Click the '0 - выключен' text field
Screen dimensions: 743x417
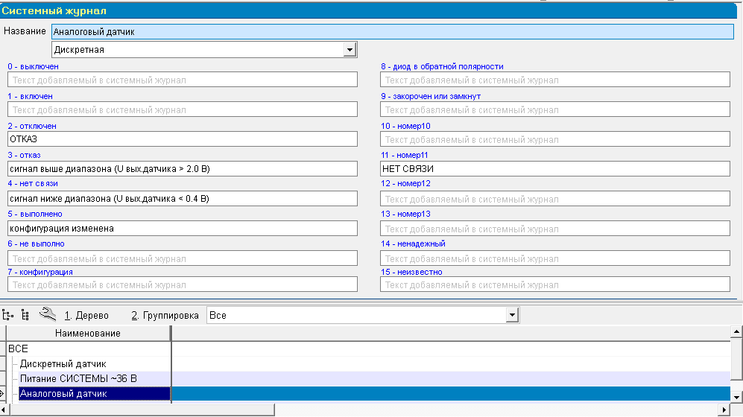click(x=182, y=80)
